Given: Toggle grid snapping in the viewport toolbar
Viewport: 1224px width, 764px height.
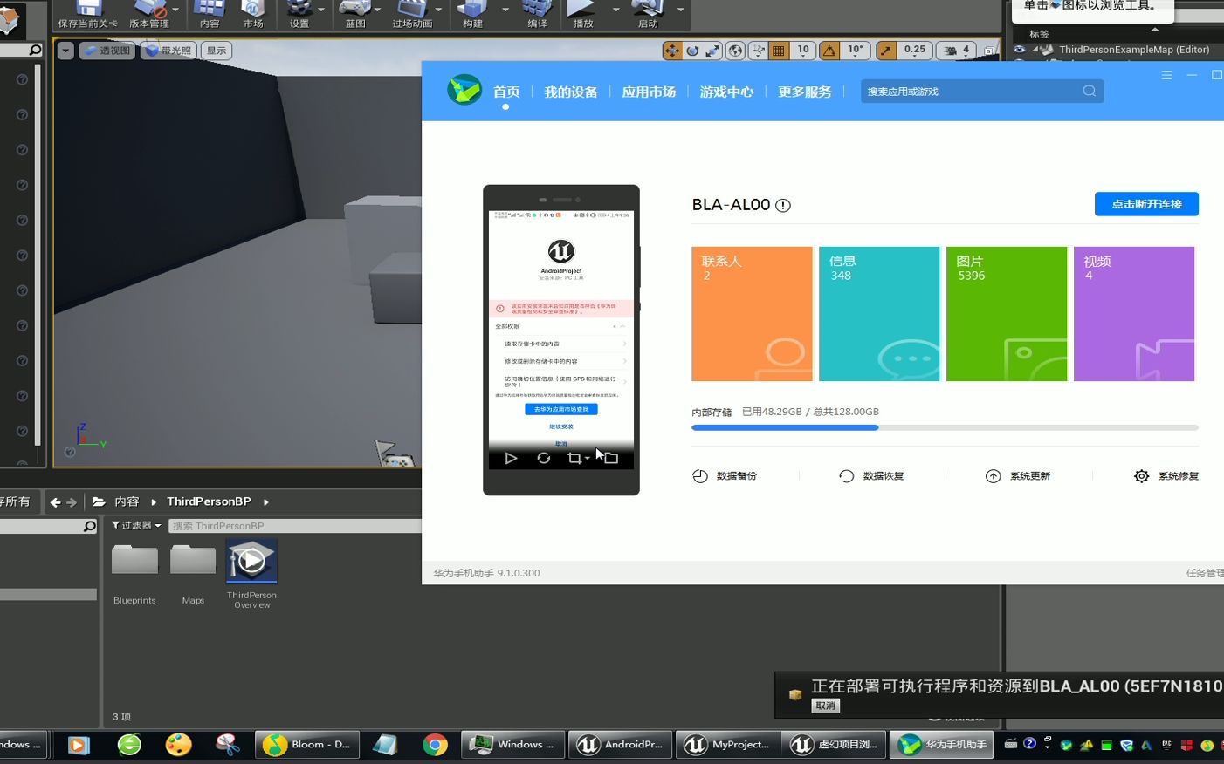Looking at the screenshot, I should [x=777, y=50].
